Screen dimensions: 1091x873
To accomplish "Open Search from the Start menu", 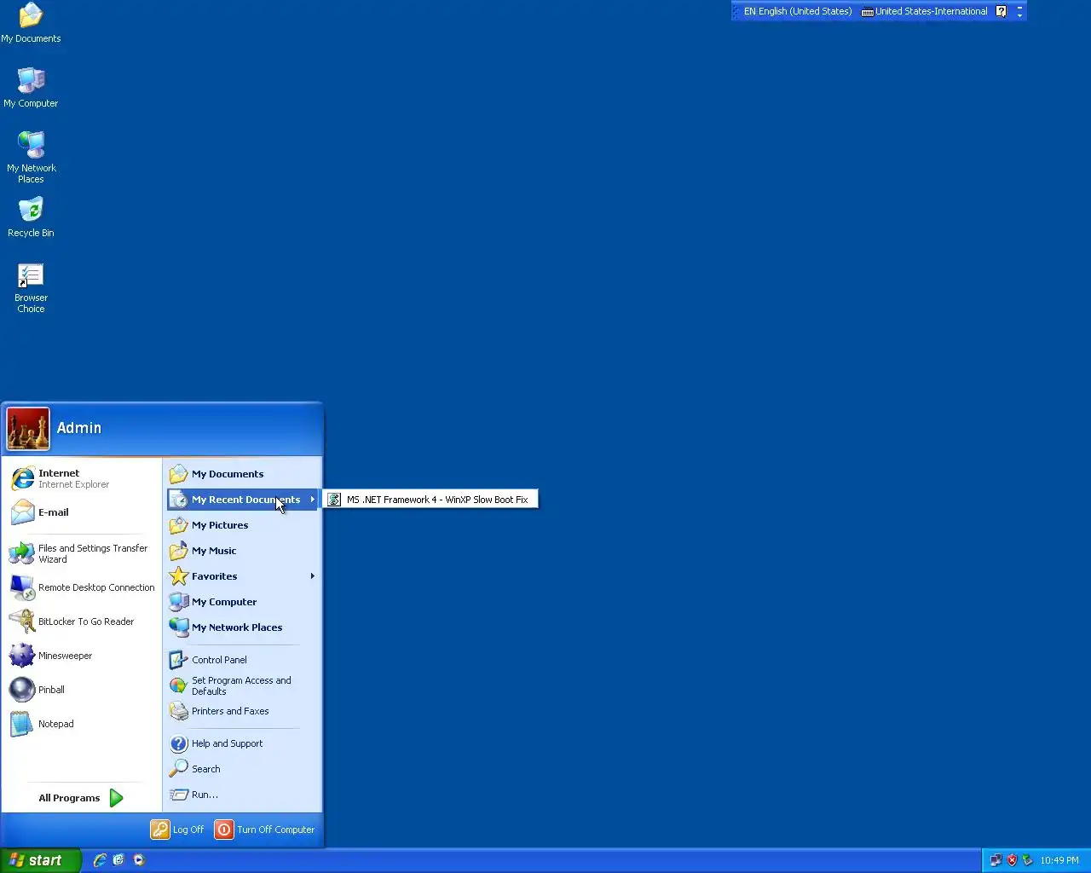I will pos(243,769).
